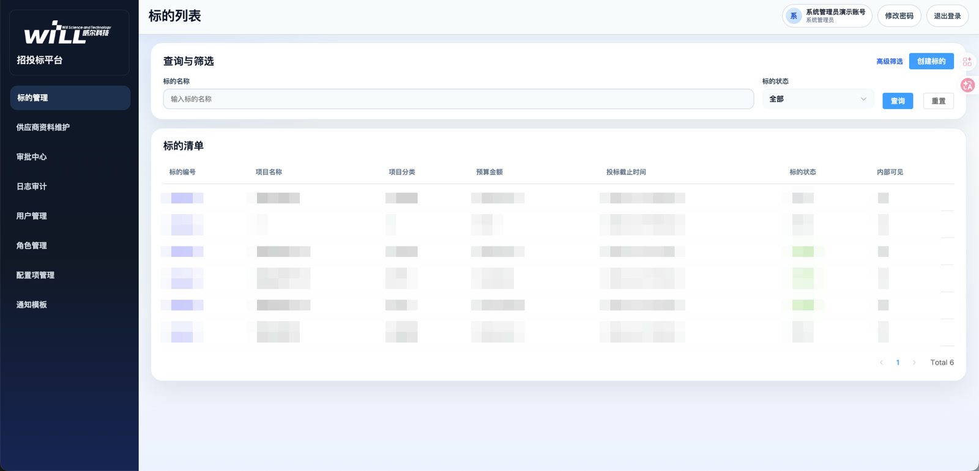
Task: Click the WILL company logo
Action: coord(68,32)
